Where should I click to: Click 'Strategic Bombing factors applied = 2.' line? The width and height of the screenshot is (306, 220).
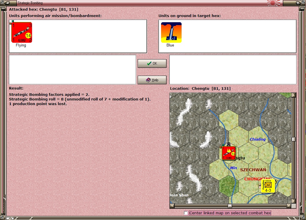(49, 94)
